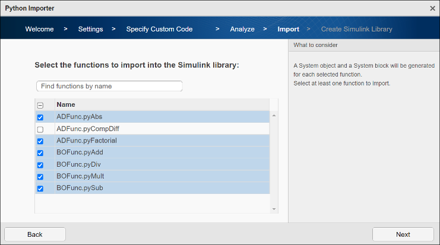The height and width of the screenshot is (245, 440).
Task: Open the Specify Custom Code step
Action: [x=159, y=29]
